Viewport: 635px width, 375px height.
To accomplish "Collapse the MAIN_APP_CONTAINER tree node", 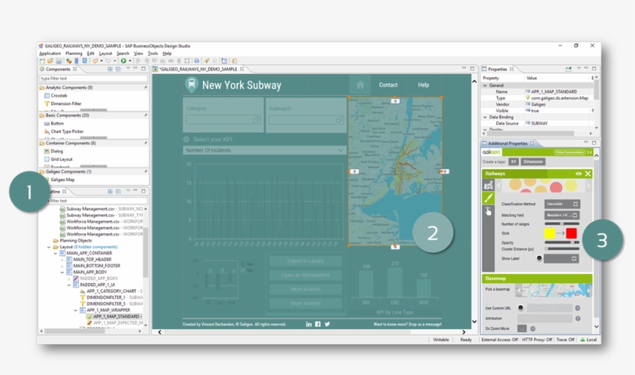I will pyautogui.click(x=56, y=254).
